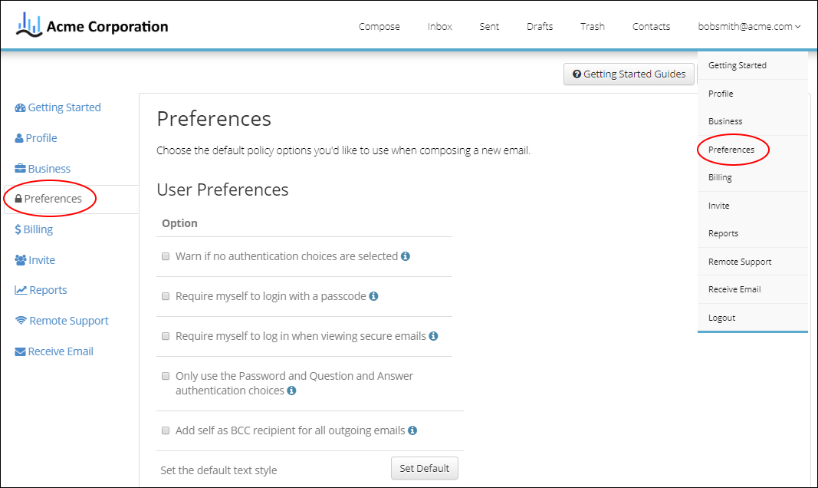Enable adding self as BCC recipient

166,430
